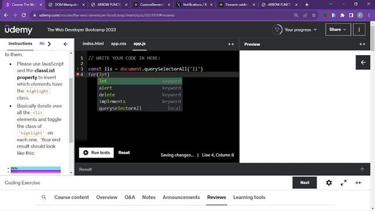Open the tab search chevron
The width and height of the screenshot is (375, 211).
tap(330, 4)
